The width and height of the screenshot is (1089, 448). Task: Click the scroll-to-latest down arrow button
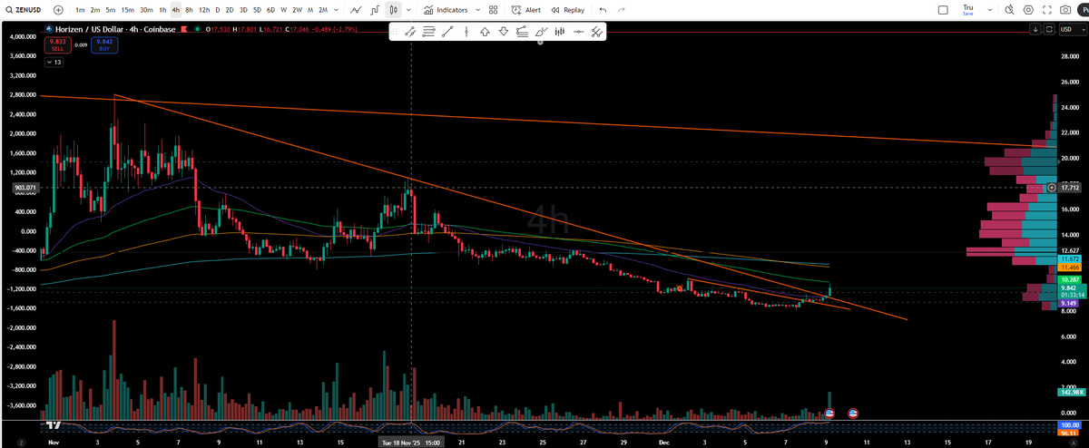[x=1036, y=30]
